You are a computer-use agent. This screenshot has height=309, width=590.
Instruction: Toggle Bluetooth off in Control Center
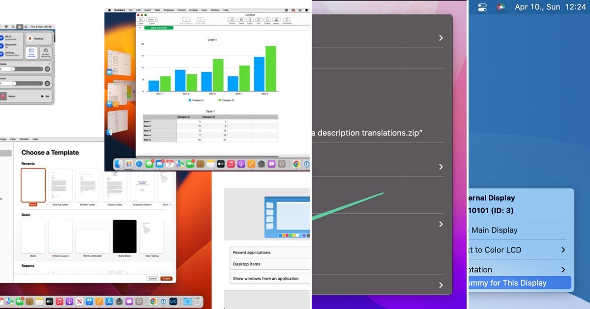coord(2,45)
